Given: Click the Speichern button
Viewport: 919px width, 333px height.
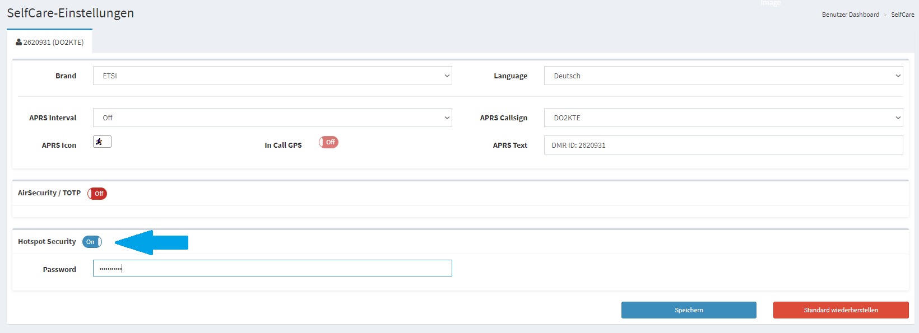Looking at the screenshot, I should [x=689, y=310].
